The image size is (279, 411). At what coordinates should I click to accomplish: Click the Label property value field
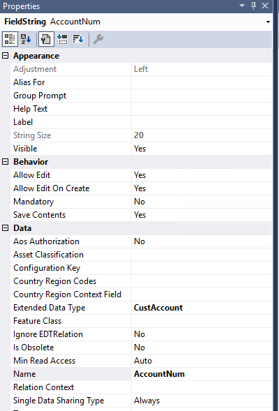[202, 122]
